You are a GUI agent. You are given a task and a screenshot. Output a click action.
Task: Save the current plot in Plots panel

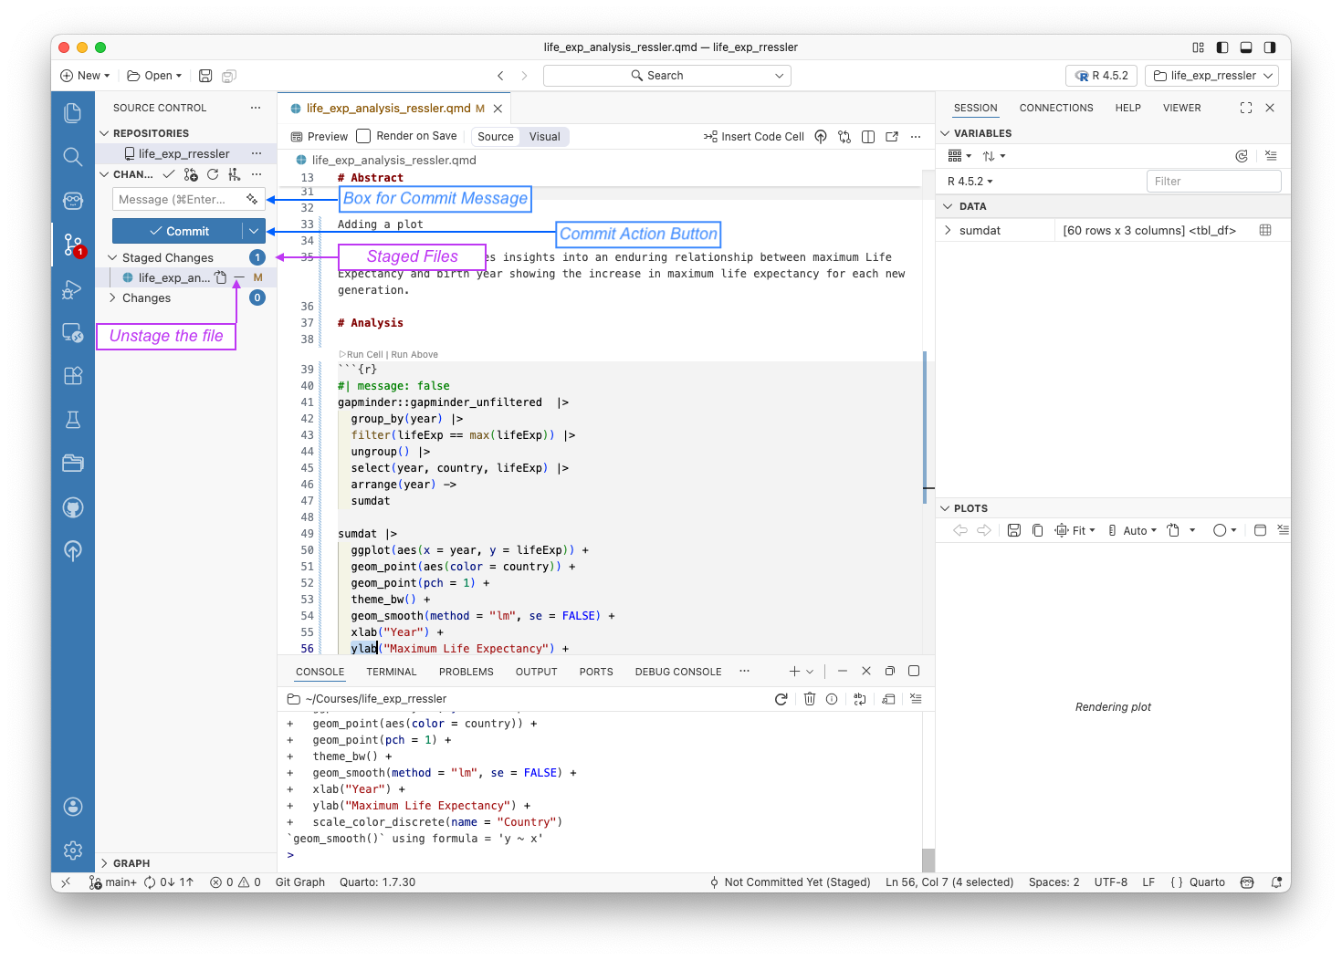pyautogui.click(x=1013, y=529)
